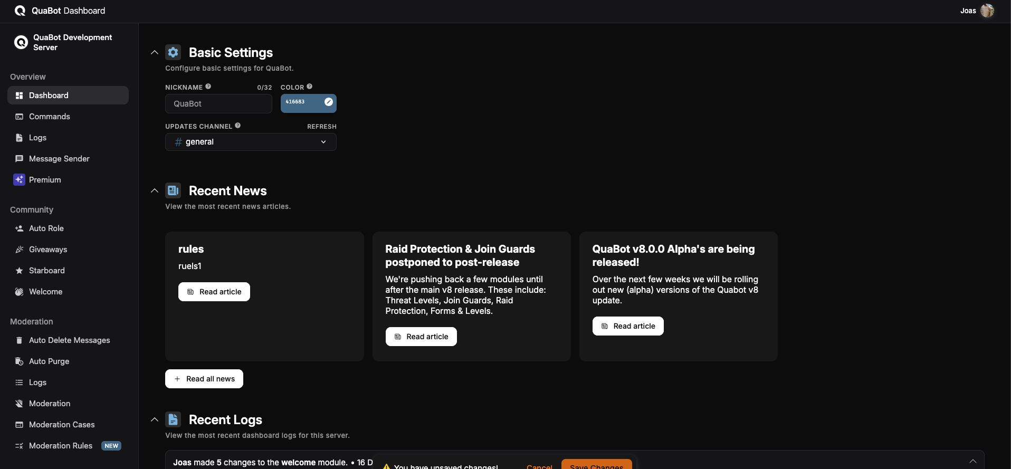The width and height of the screenshot is (1011, 469).
Task: Open Giveaways page
Action: click(x=68, y=250)
